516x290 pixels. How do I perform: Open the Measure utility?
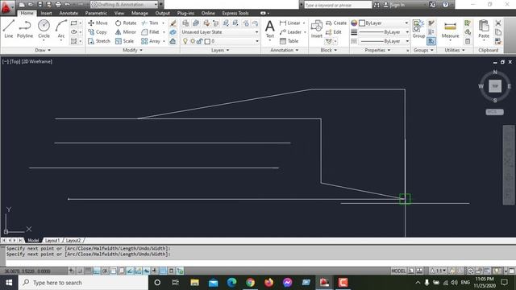coord(450,30)
